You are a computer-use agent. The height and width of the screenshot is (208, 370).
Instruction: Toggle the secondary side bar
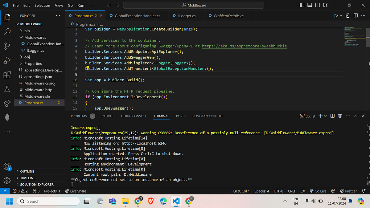[317, 5]
